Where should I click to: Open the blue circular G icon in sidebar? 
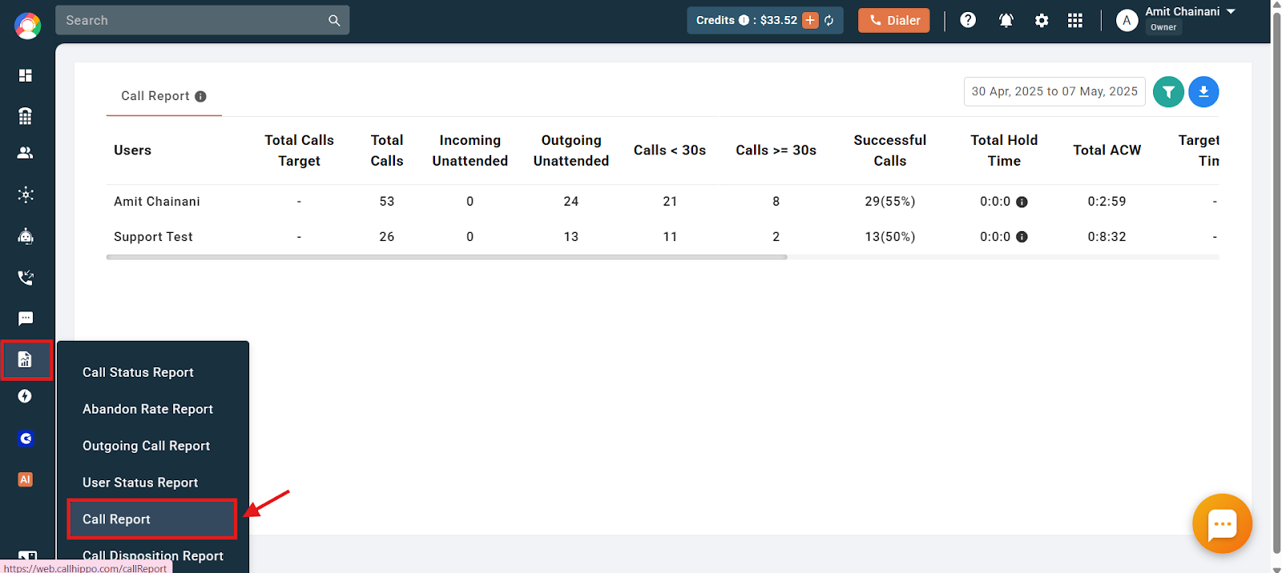(x=26, y=439)
